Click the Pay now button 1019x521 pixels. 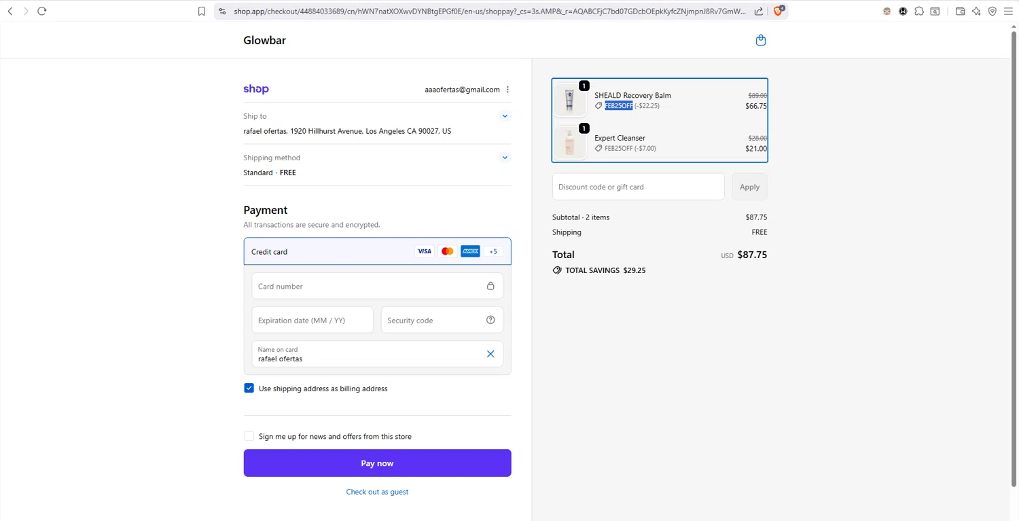[377, 463]
